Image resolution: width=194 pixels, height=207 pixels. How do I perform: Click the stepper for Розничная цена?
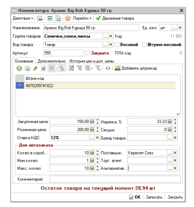coord(98,130)
